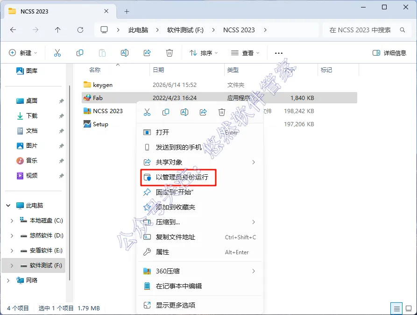The height and width of the screenshot is (315, 417).
Task: Choose 发送到我的手机 from the context menu
Action: [x=200, y=147]
